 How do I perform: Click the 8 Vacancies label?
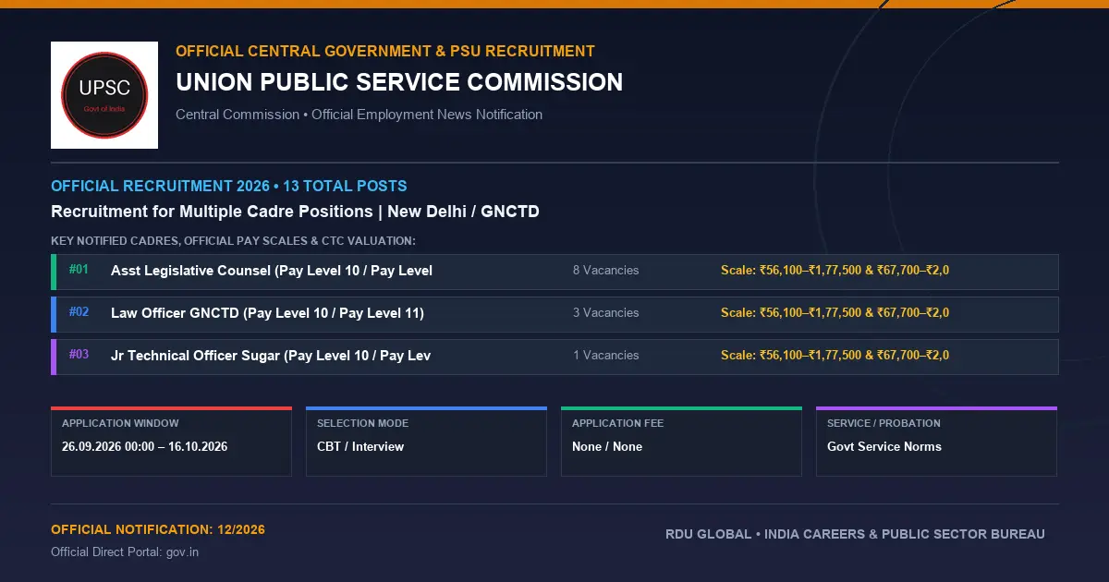(x=605, y=271)
